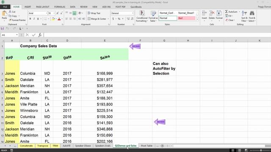Select the Speakers Evals sheet tab
The image size is (271, 152).
pyautogui.click(x=102, y=146)
